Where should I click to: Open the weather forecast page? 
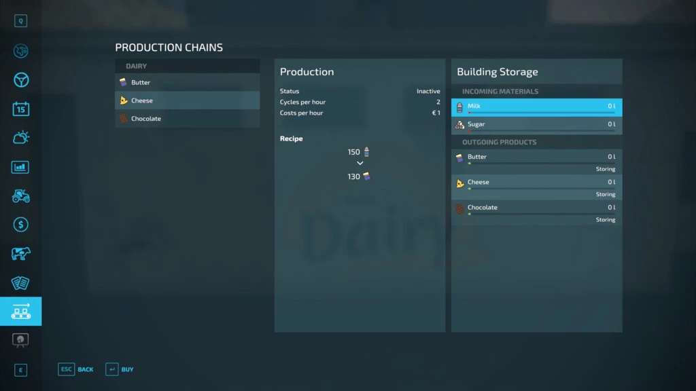[21, 138]
